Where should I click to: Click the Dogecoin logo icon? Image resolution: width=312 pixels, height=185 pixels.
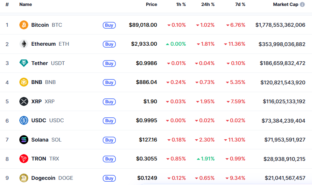(24, 178)
